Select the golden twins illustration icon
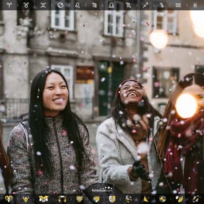The image size is (204, 204). click(43, 199)
